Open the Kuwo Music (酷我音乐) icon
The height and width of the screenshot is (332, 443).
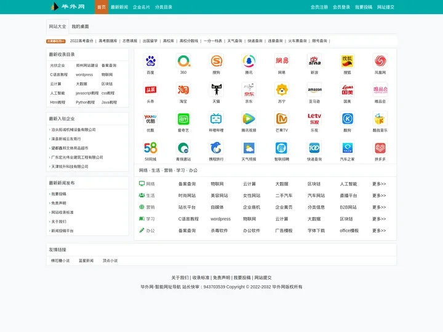click(380, 119)
